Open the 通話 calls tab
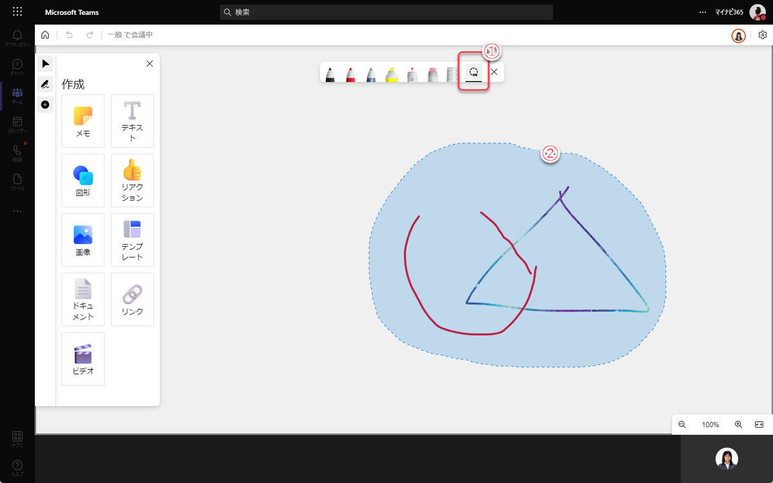Image resolution: width=773 pixels, height=483 pixels. pyautogui.click(x=17, y=153)
